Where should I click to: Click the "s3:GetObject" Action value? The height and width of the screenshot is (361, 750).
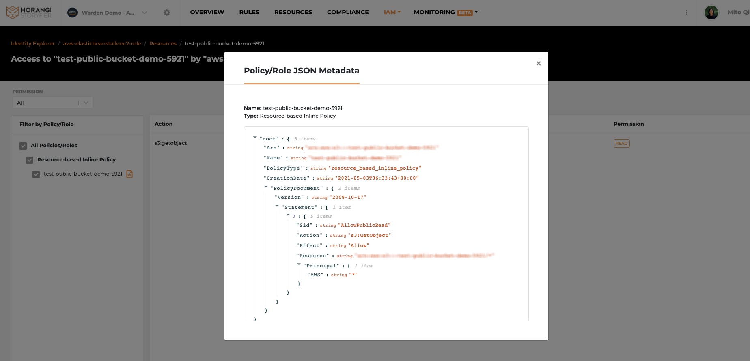click(x=369, y=235)
